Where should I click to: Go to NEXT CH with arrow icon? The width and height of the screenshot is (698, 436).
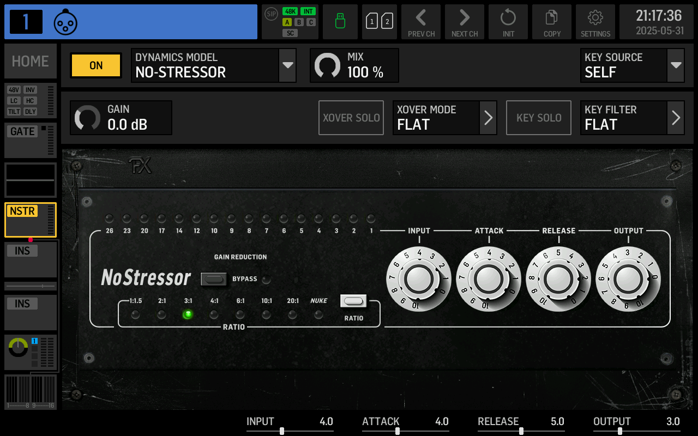click(465, 22)
